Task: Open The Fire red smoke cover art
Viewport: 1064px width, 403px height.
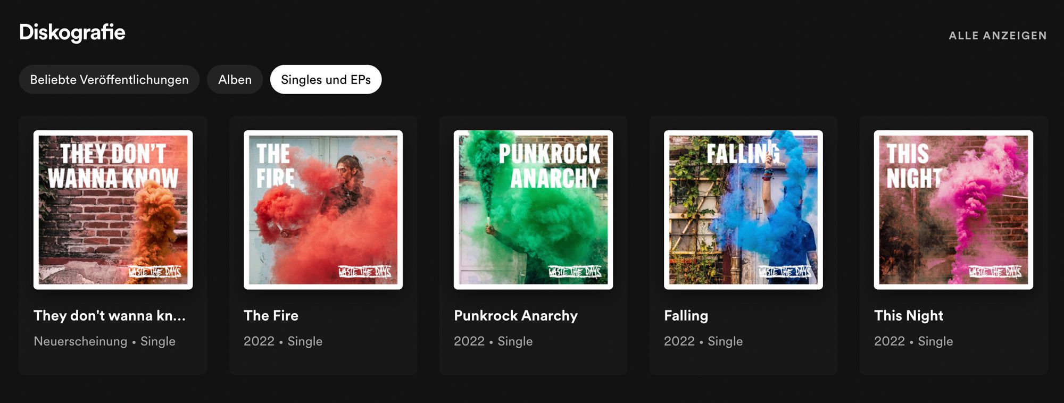Action: point(323,210)
